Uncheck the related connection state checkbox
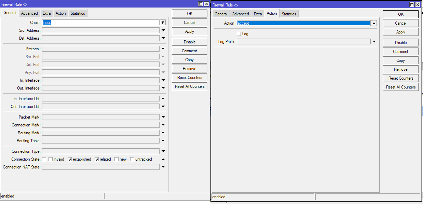Image resolution: width=423 pixels, height=204 pixels. [97, 159]
